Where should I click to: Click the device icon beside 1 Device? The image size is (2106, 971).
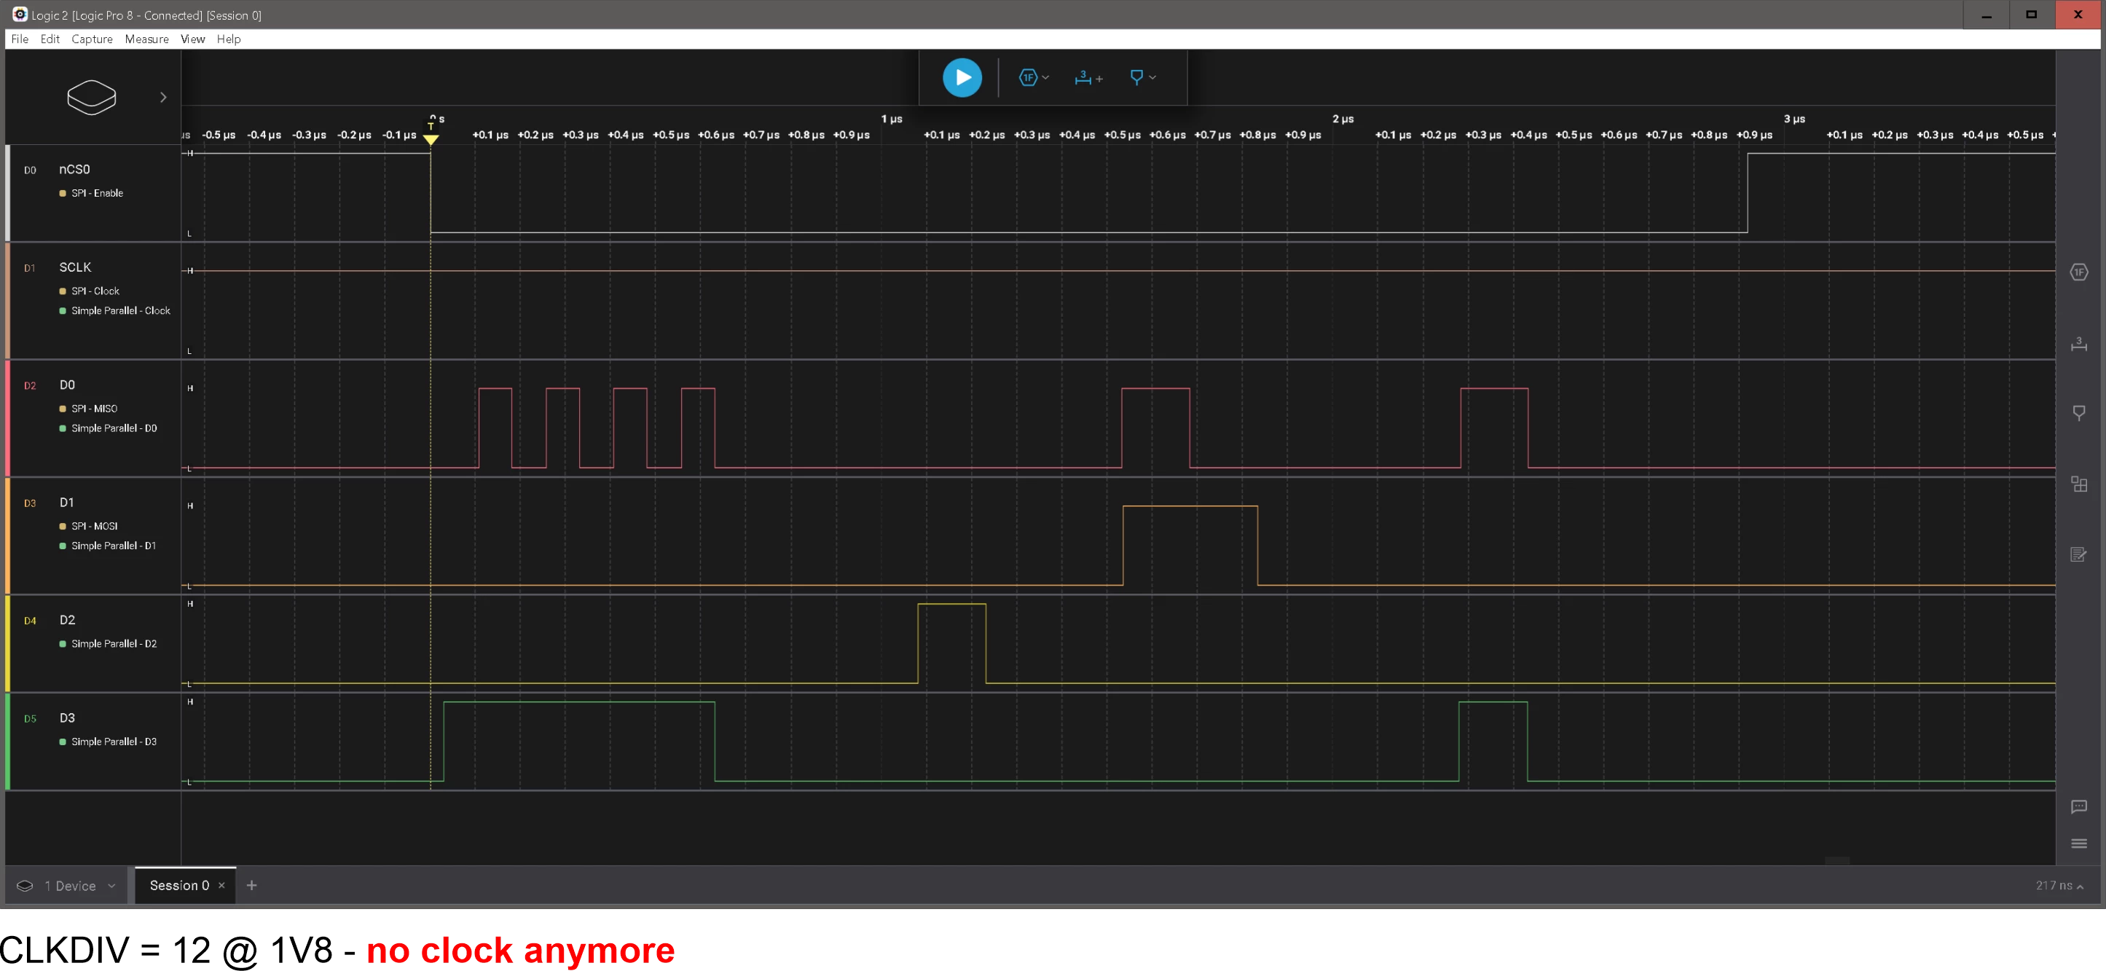click(x=25, y=886)
